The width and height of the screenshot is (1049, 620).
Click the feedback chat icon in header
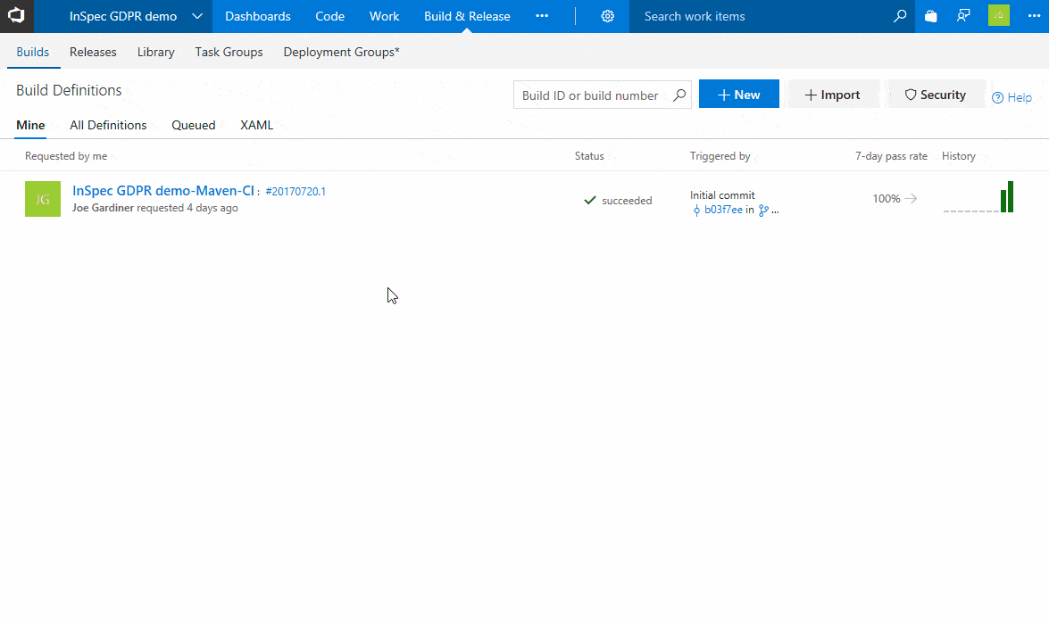coord(963,16)
